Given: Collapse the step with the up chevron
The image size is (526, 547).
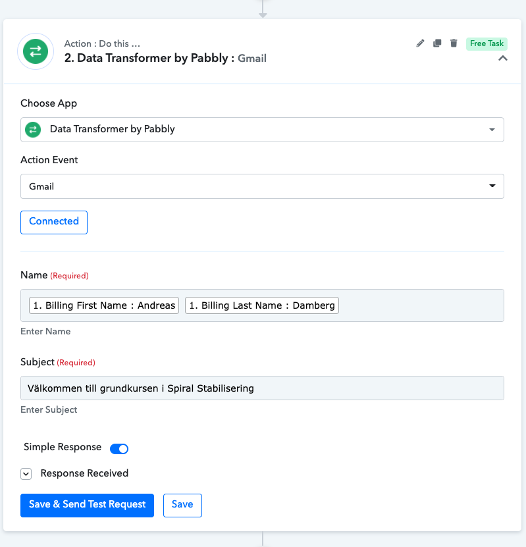Looking at the screenshot, I should coord(503,59).
